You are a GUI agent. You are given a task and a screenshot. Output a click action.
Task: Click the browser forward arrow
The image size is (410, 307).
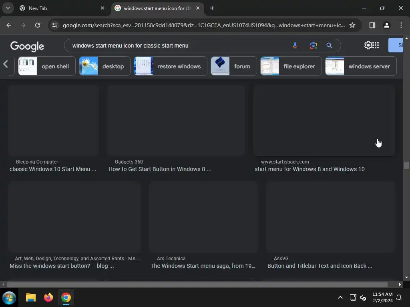pos(23,25)
